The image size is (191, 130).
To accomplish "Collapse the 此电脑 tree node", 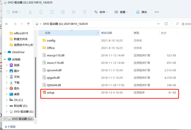I will pyautogui.click(x=5, y=59).
